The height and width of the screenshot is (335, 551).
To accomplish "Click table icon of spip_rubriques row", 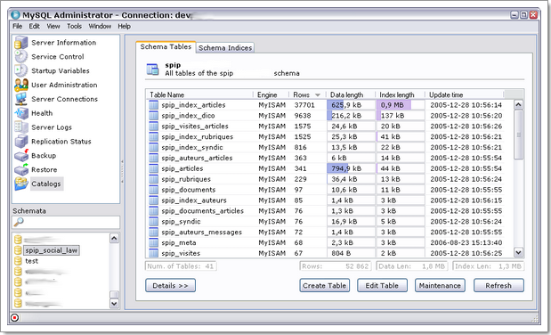I will pyautogui.click(x=153, y=179).
